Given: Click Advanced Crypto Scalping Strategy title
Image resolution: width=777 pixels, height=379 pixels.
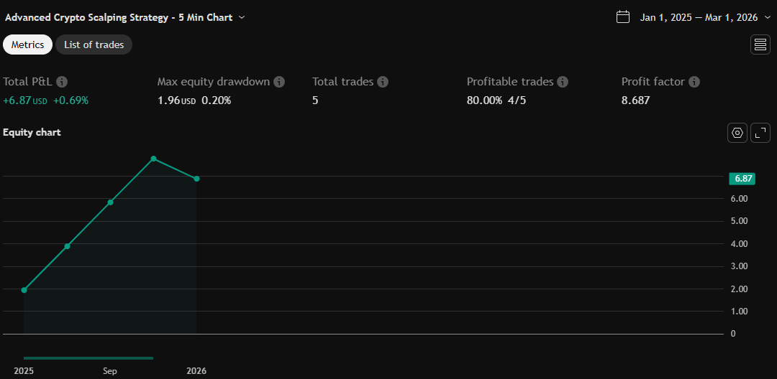Looking at the screenshot, I should [x=119, y=17].
